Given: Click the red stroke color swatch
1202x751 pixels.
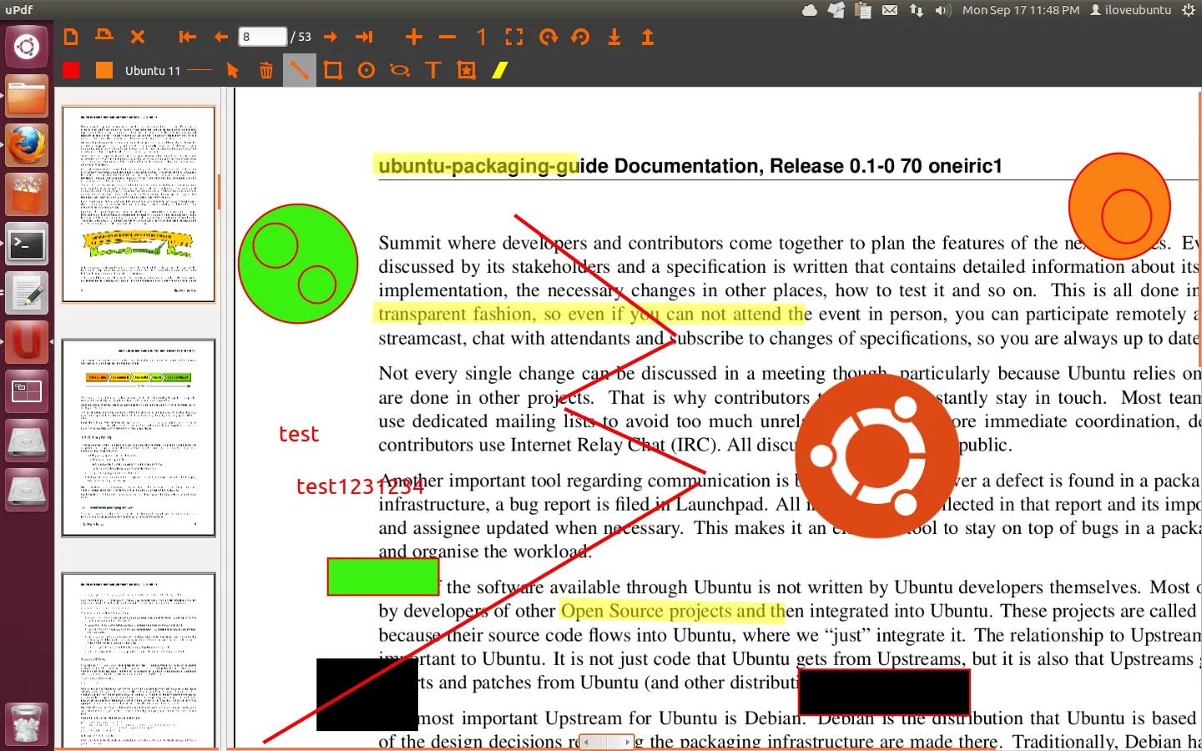Looking at the screenshot, I should (71, 71).
